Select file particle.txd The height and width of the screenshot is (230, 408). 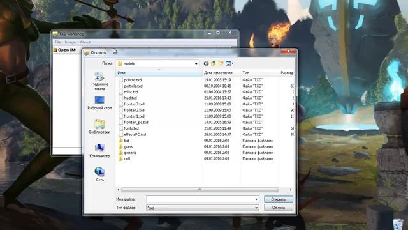(x=133, y=86)
